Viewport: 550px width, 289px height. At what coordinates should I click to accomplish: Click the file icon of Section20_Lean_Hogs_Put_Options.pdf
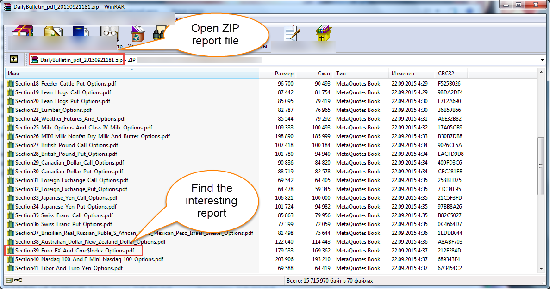(x=11, y=101)
